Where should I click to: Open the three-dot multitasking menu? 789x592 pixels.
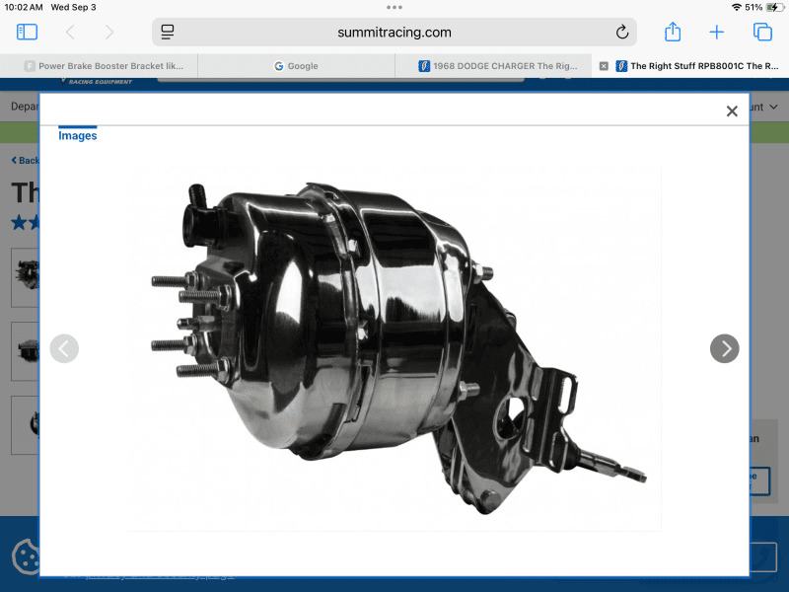pyautogui.click(x=394, y=8)
